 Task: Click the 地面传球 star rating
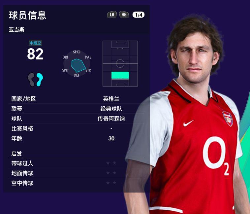tap(111, 173)
